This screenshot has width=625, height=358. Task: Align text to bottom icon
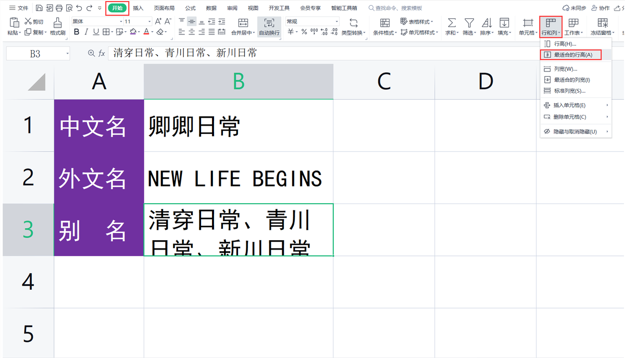click(202, 21)
